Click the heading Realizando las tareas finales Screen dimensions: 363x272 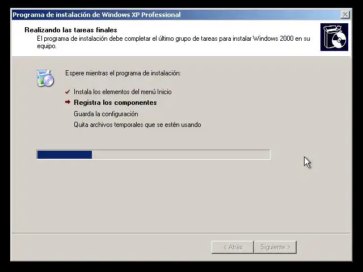(70, 30)
